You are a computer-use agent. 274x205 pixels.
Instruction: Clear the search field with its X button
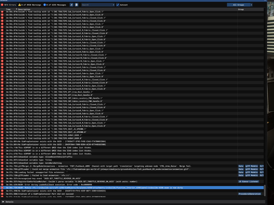pyautogui.click(x=113, y=5)
